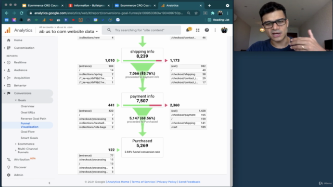Close the Analytics browser tab
The image size is (333, 187).
point(200,6)
